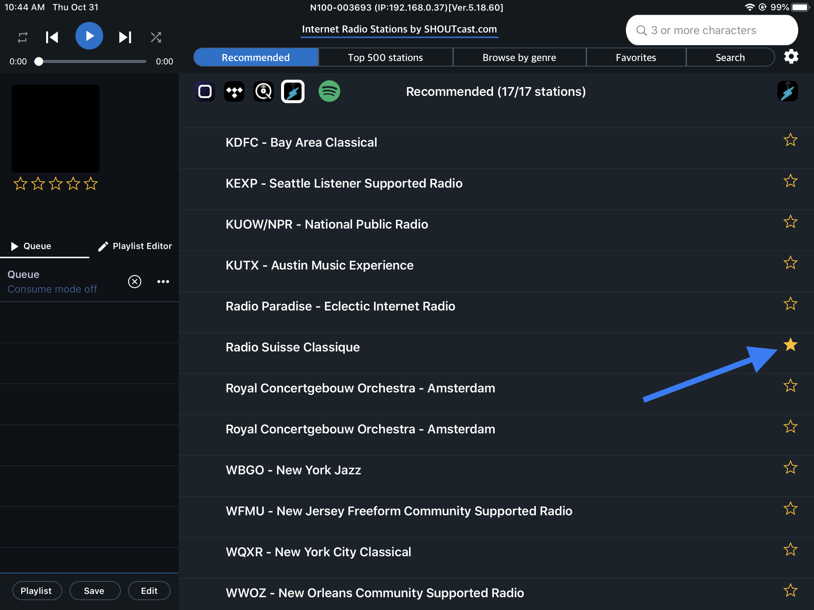Open the TIDAL service icon
The image size is (814, 610).
234,91
